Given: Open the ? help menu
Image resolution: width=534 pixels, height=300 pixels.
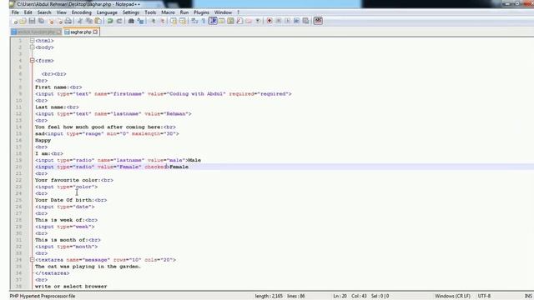Looking at the screenshot, I should (238, 12).
